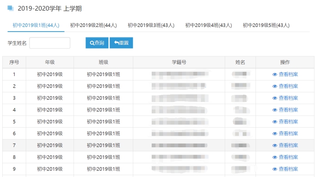This screenshot has height=177, width=318.
Task: Click sequence number 7 in the table
Action: pos(14,145)
